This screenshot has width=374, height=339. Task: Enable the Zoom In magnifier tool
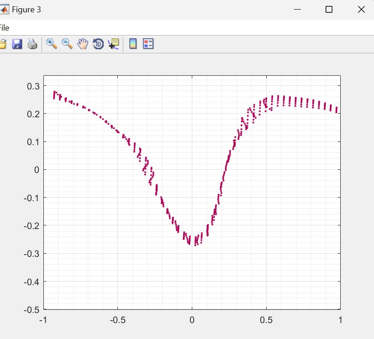click(x=52, y=44)
